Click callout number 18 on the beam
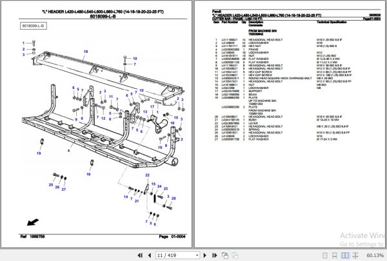 [x=86, y=52]
